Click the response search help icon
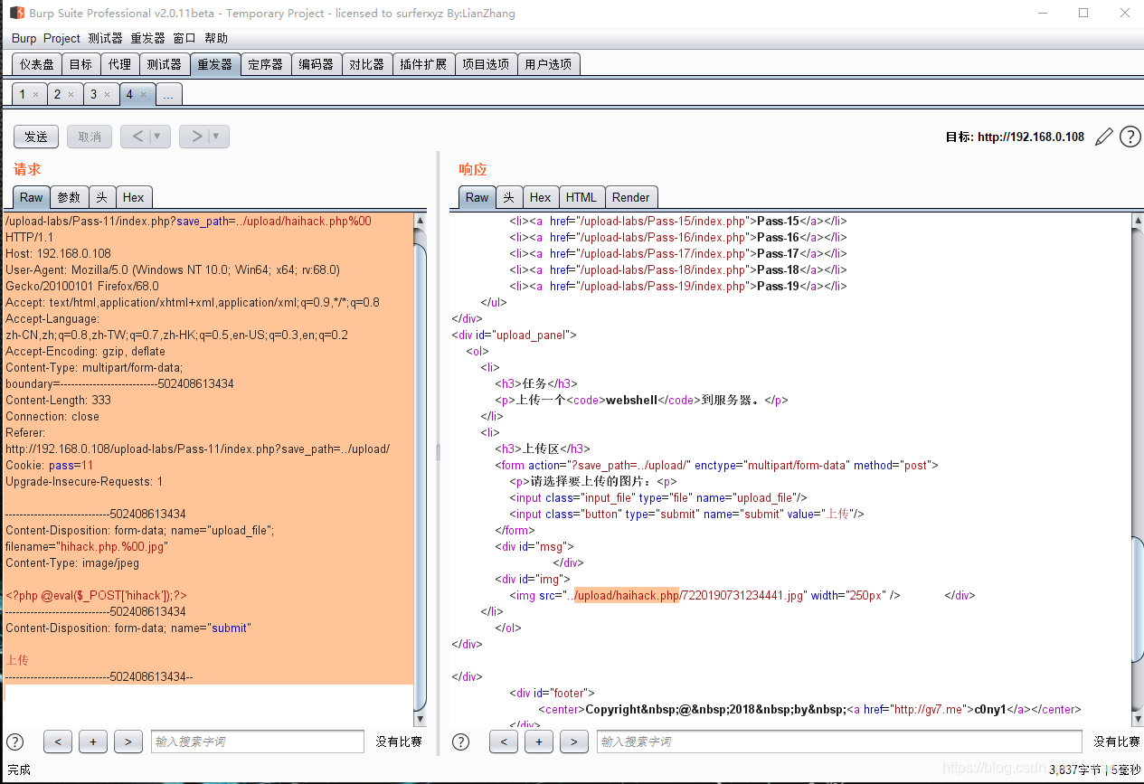The height and width of the screenshot is (784, 1144). click(460, 741)
